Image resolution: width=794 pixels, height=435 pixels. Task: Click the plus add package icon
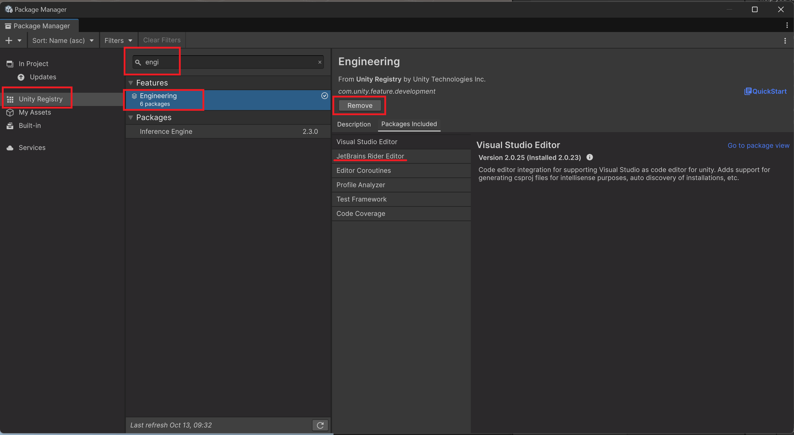[9, 40]
